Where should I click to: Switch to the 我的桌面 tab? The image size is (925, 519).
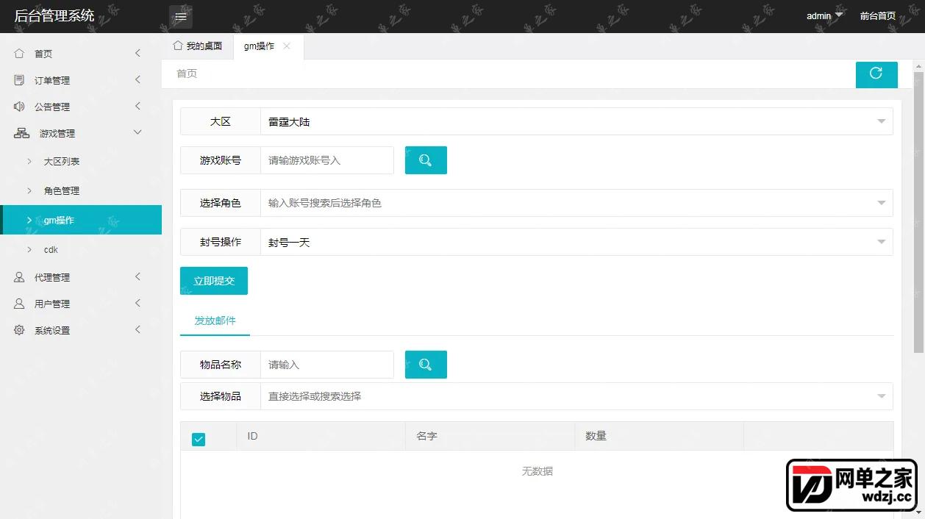click(x=197, y=46)
